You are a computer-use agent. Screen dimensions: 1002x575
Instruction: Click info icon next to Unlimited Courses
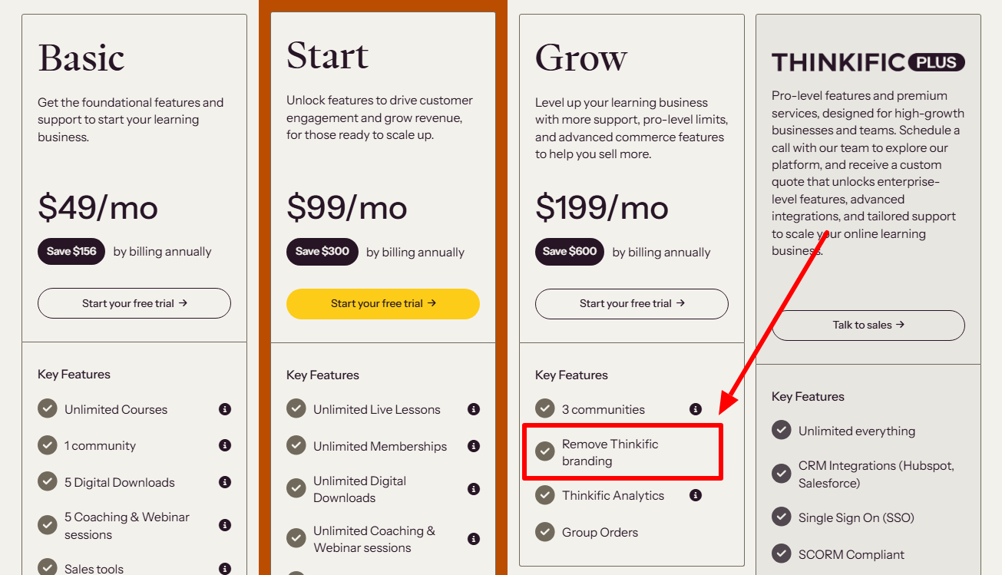(225, 409)
